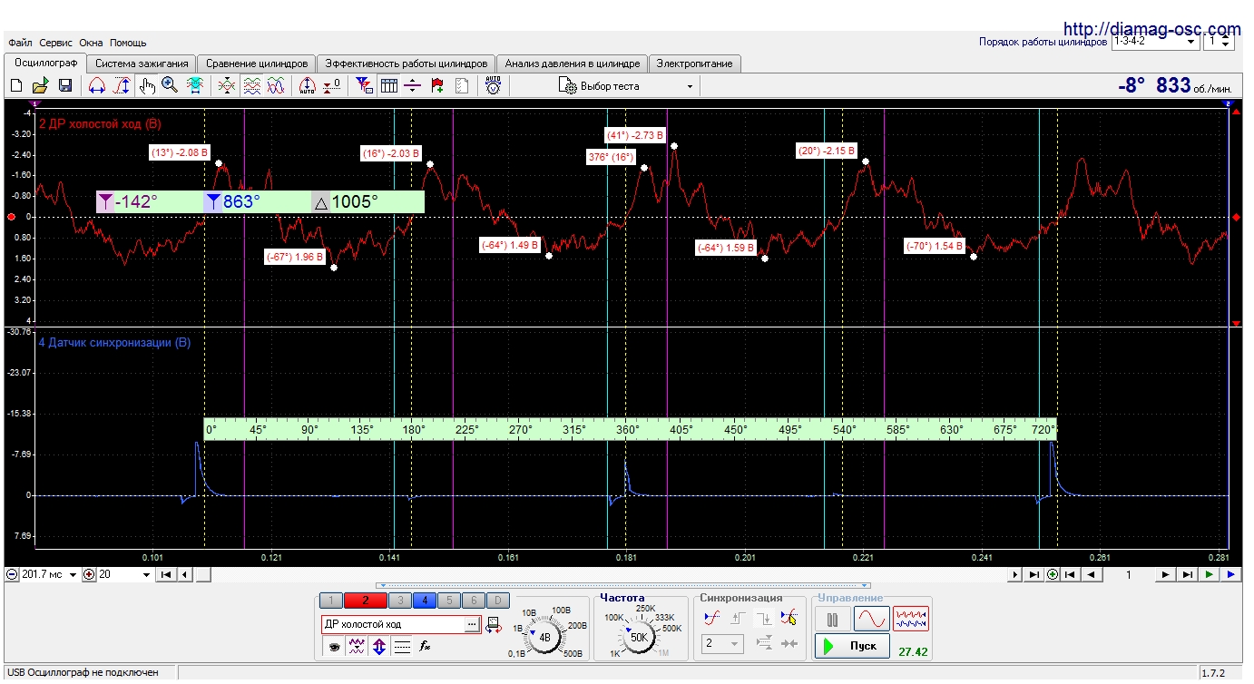
Task: Select multi-waveform display mode
Action: pos(911,619)
